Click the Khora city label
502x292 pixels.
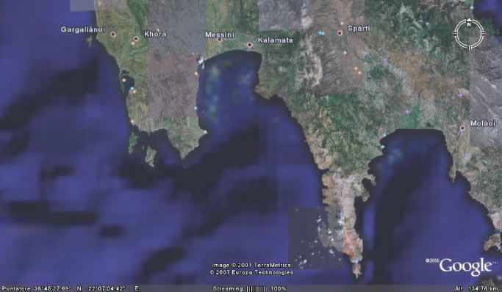(155, 34)
